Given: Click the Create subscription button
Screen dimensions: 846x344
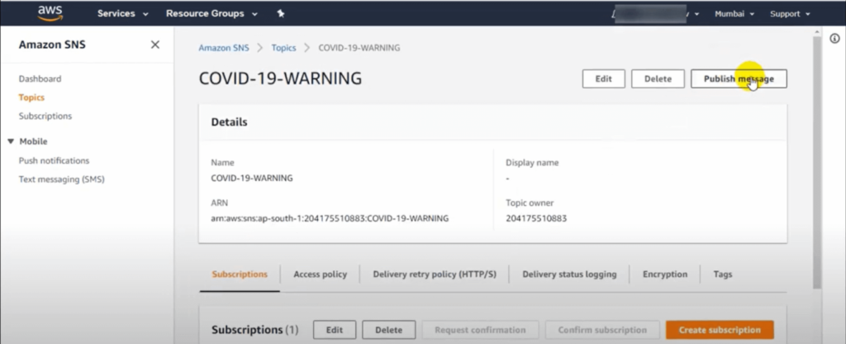Looking at the screenshot, I should click(x=720, y=330).
